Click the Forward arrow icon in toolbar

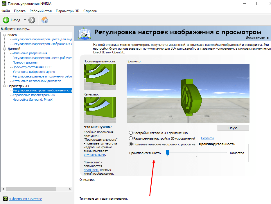(32, 20)
